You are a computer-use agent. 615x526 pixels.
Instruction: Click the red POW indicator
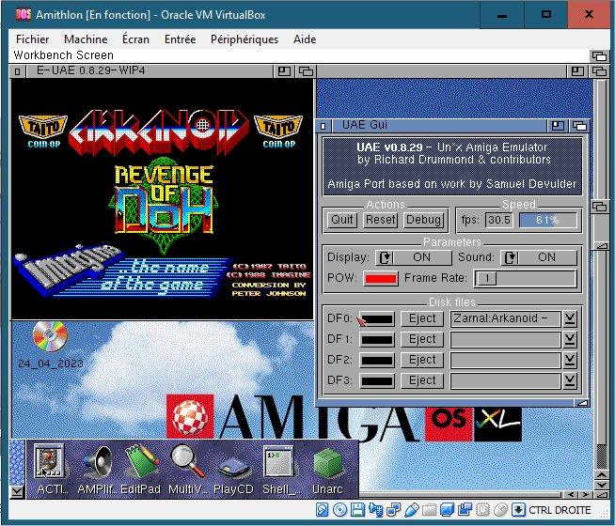pos(381,278)
